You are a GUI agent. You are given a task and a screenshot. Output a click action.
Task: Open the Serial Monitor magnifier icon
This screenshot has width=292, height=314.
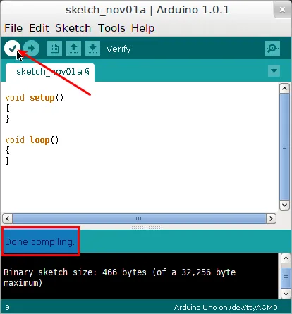[272, 49]
